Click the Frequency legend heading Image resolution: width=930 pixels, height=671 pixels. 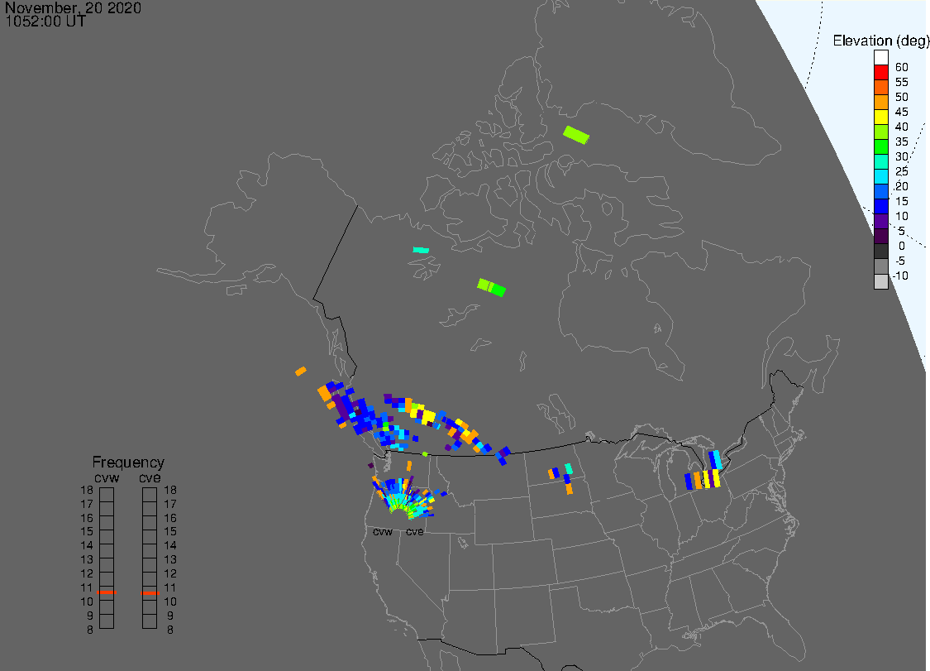[x=128, y=462]
